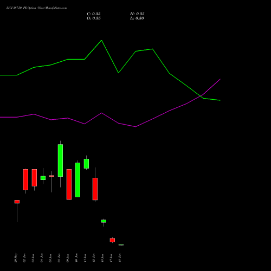Viewport: 271px width, 271px height.
Task: Click the red candlestick for 29 May
Action: point(17,202)
